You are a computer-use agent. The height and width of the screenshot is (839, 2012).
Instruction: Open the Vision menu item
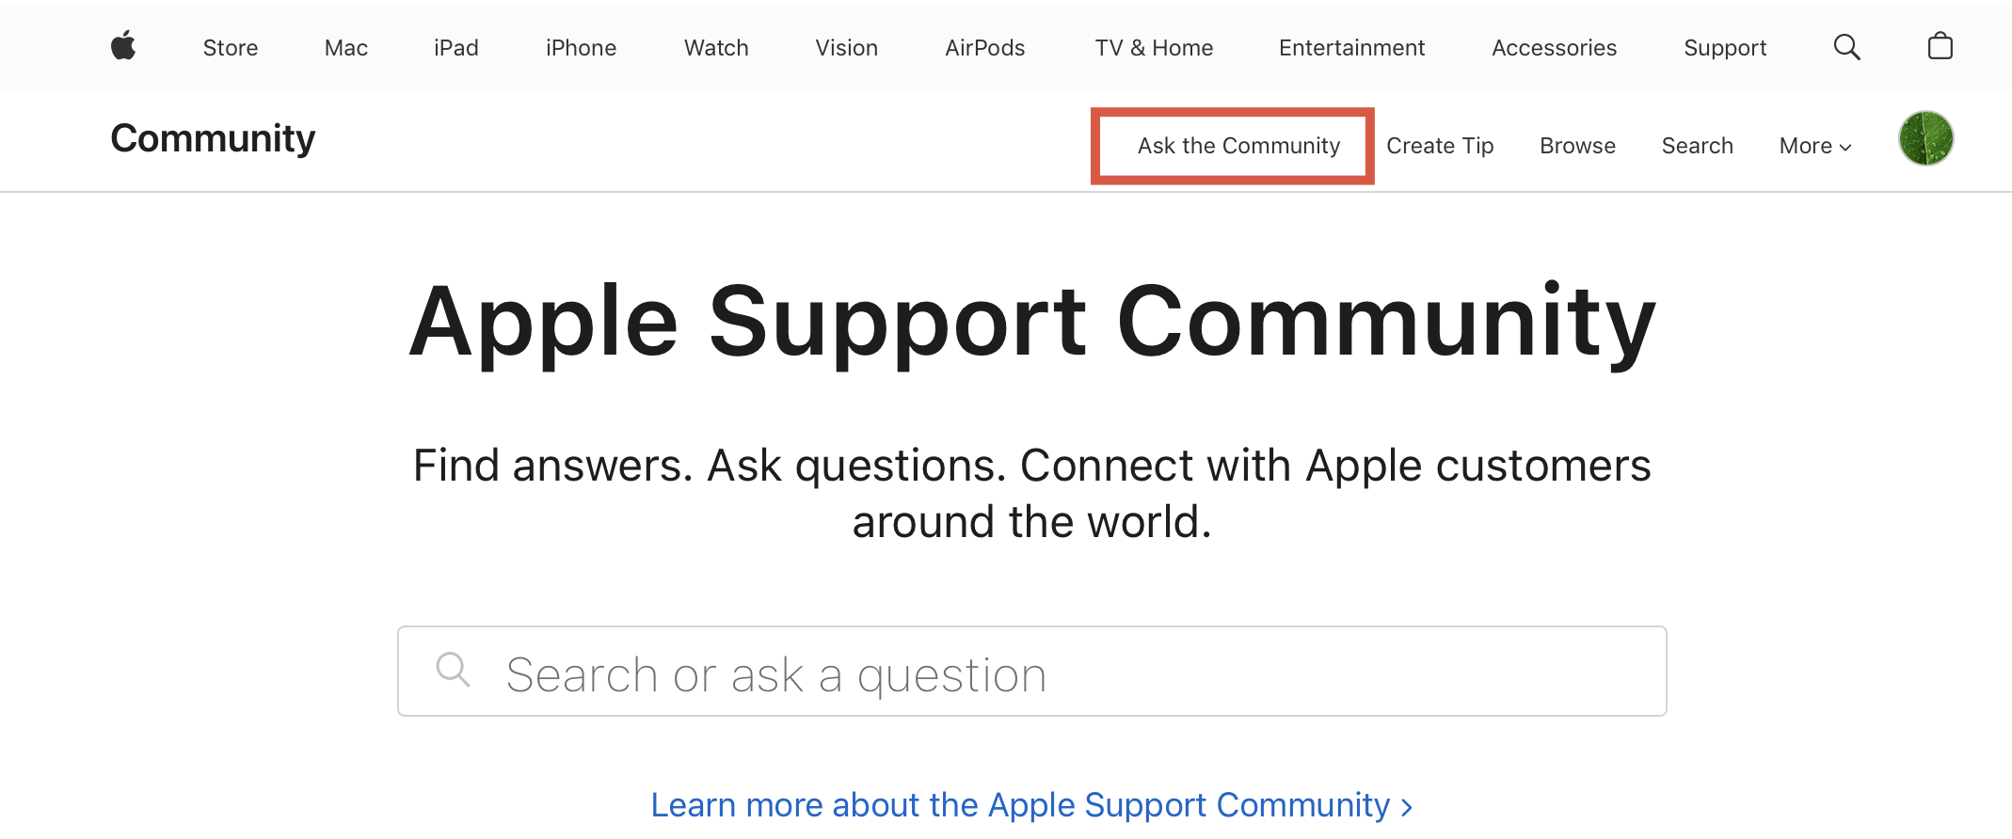[x=846, y=48]
